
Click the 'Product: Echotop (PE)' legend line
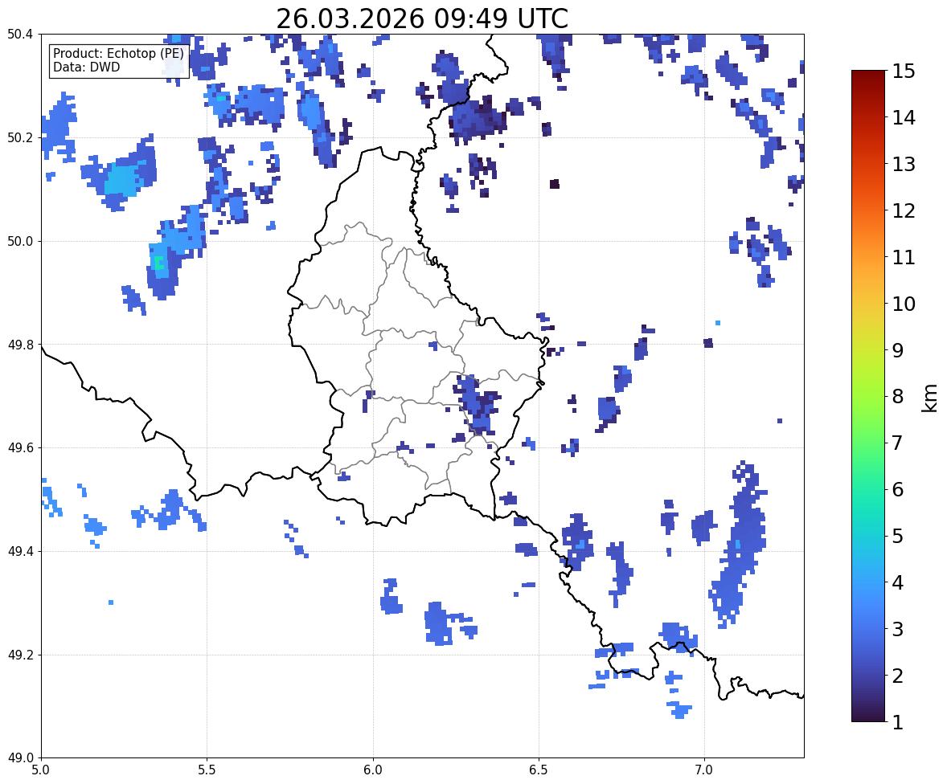pos(118,53)
